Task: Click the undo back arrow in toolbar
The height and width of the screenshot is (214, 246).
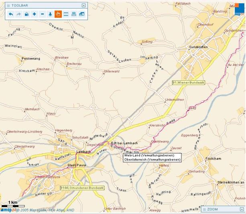Action: coord(10,14)
